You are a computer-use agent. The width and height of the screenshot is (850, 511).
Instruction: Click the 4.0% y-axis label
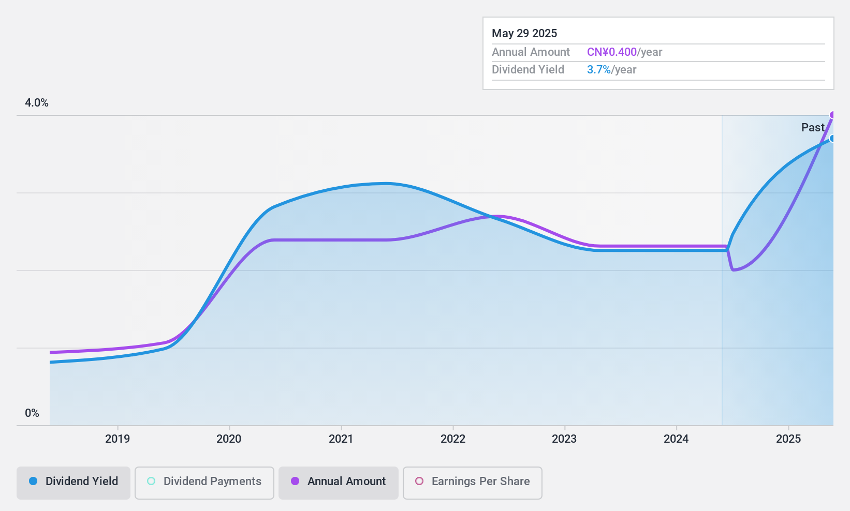point(37,103)
